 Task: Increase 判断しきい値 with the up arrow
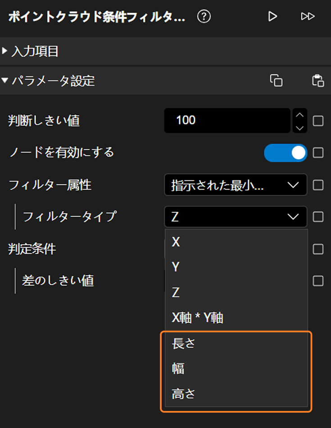tap(299, 115)
